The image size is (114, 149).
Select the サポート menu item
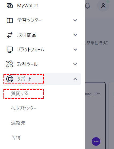pos(43,79)
